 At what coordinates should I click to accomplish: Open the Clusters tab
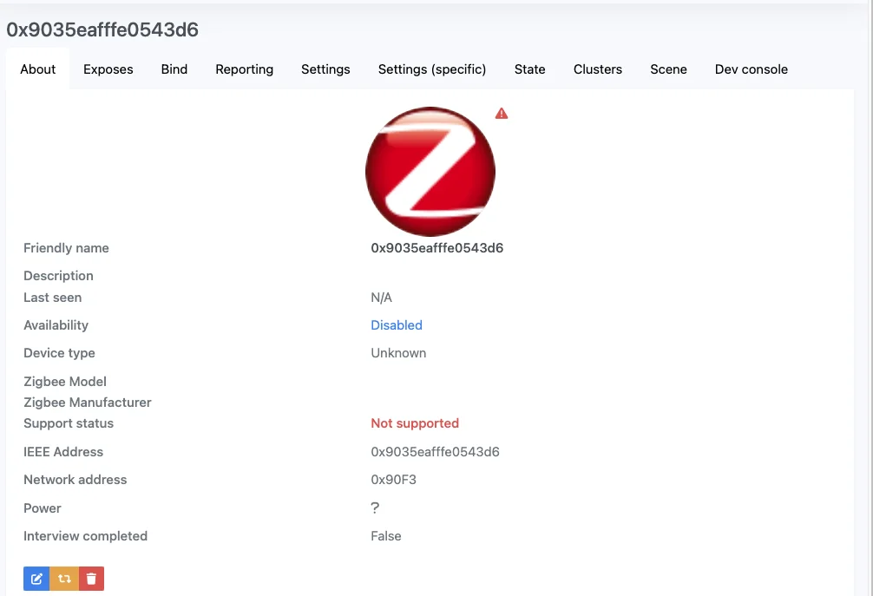(x=597, y=69)
